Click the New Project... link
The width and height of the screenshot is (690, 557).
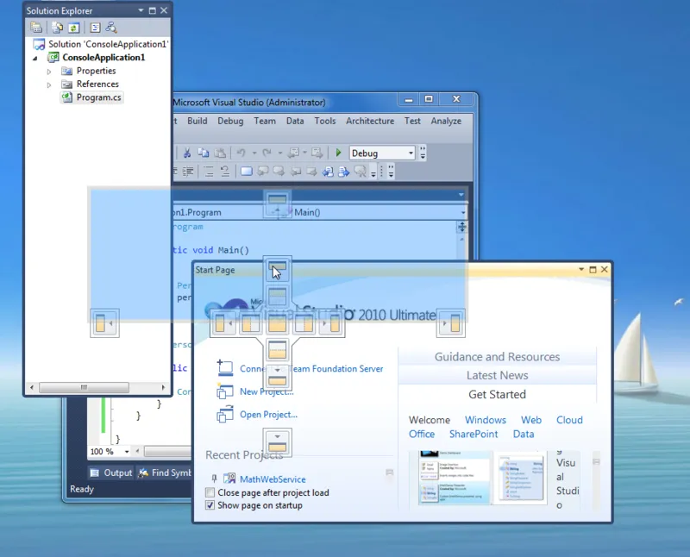pos(267,391)
